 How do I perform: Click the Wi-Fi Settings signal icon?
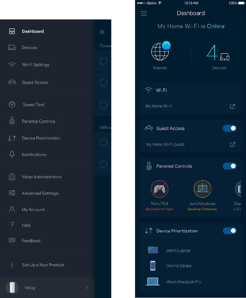[x=12, y=65]
